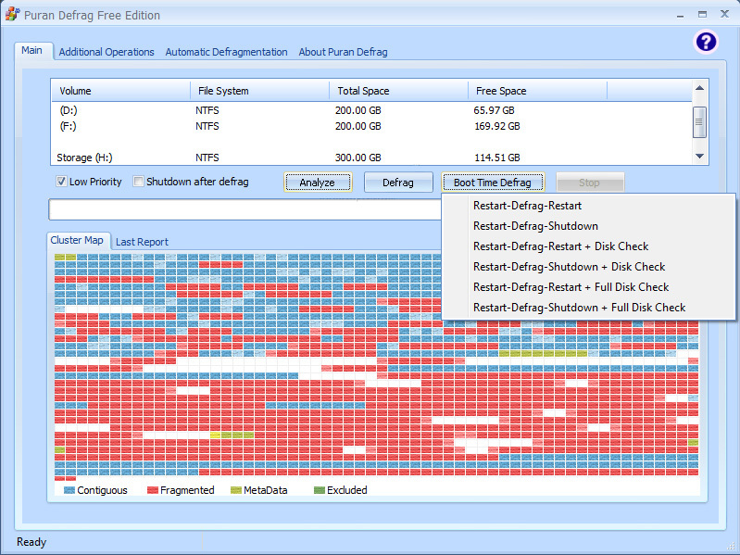The height and width of the screenshot is (555, 740).
Task: Click the red Fragmented legend swatch
Action: pos(153,490)
